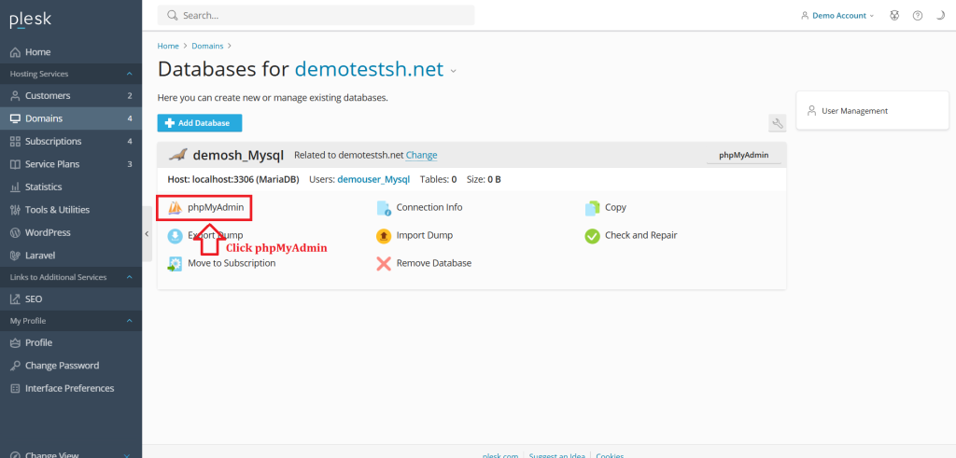Screen dimensions: 956x458
Task: Click the Plesk logo
Action: point(31,21)
